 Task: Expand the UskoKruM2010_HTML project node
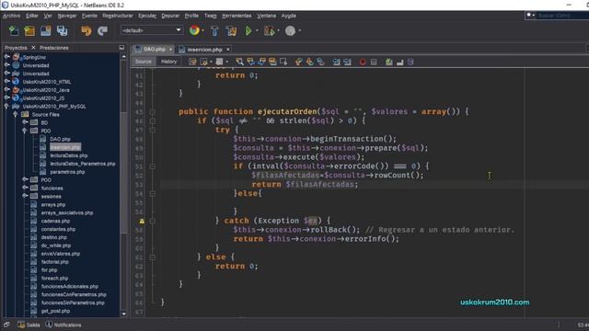tap(6, 82)
